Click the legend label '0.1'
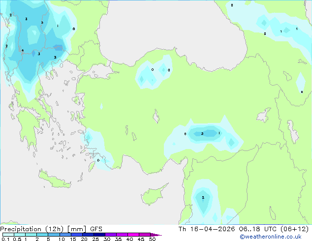The width and height of the screenshot is (312, 241). click(5, 239)
